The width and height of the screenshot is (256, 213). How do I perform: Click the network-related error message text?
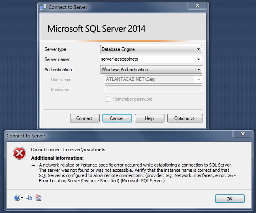(x=137, y=173)
